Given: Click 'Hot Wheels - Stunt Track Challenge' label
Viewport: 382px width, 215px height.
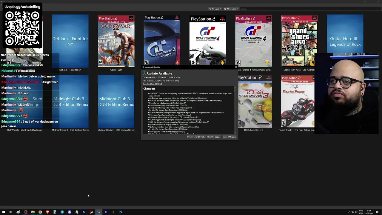Looking at the screenshot, I should click(x=24, y=130).
